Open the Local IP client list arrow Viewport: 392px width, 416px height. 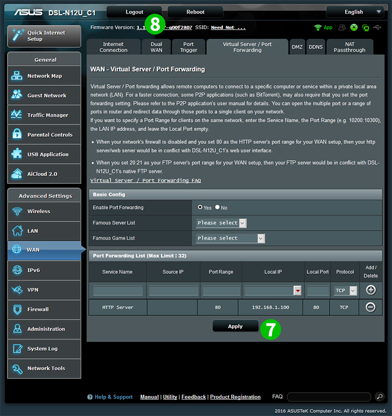click(x=298, y=291)
